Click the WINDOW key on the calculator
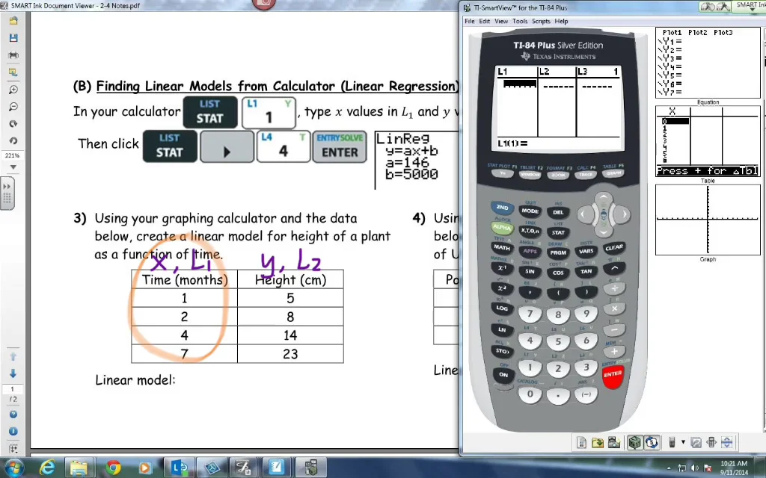The width and height of the screenshot is (766, 478). (530, 175)
